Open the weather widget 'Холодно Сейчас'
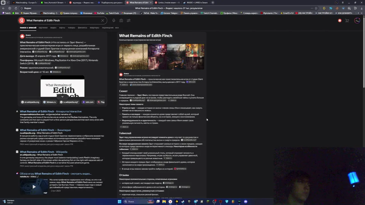The height and width of the screenshot is (205, 365). (8, 201)
